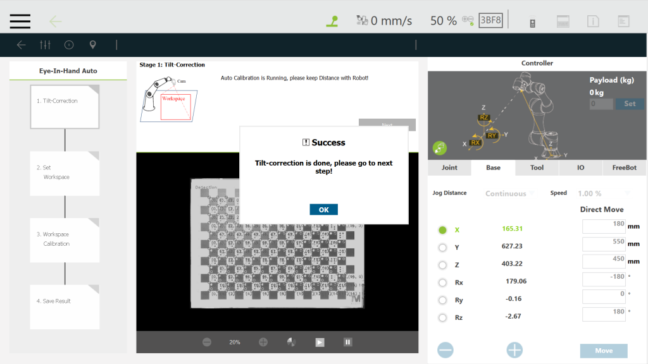Viewport: 648px width, 364px height.
Task: Pause the camera feed
Action: [x=347, y=342]
